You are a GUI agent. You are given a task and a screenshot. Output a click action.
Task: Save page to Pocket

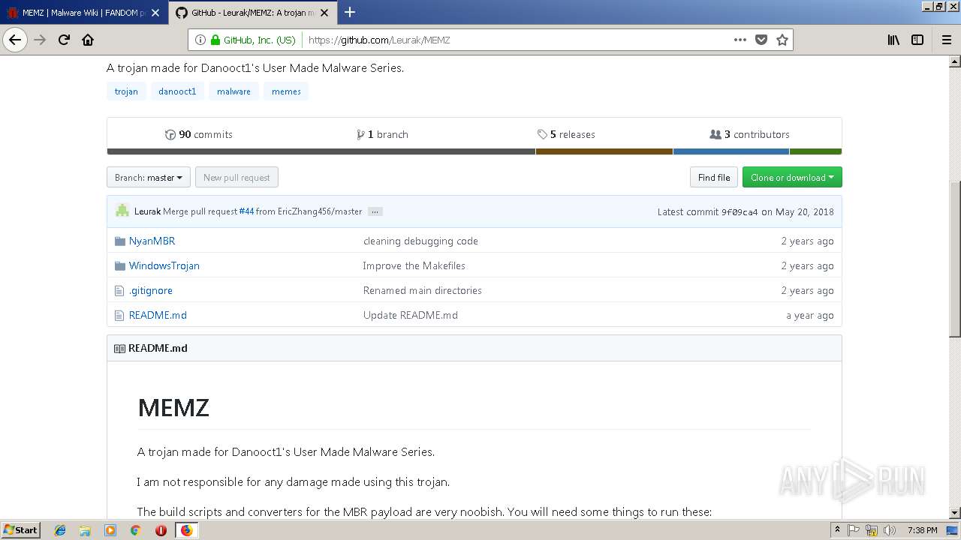point(761,40)
